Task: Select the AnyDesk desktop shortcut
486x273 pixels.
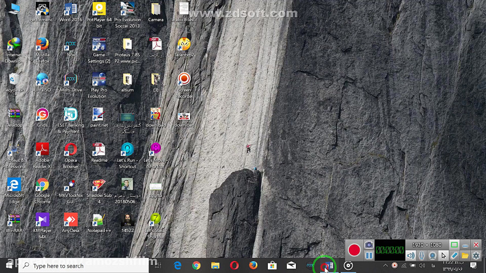Action: pos(71,223)
